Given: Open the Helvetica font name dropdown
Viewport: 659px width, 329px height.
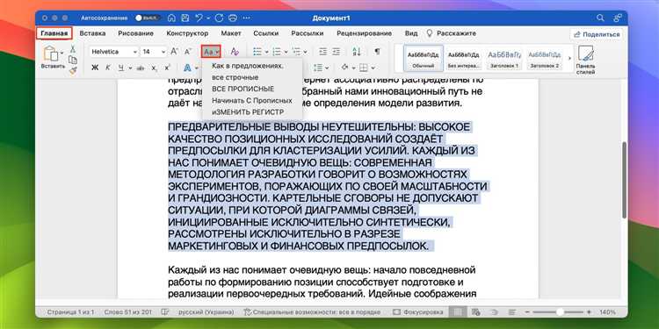Looking at the screenshot, I should (x=135, y=52).
